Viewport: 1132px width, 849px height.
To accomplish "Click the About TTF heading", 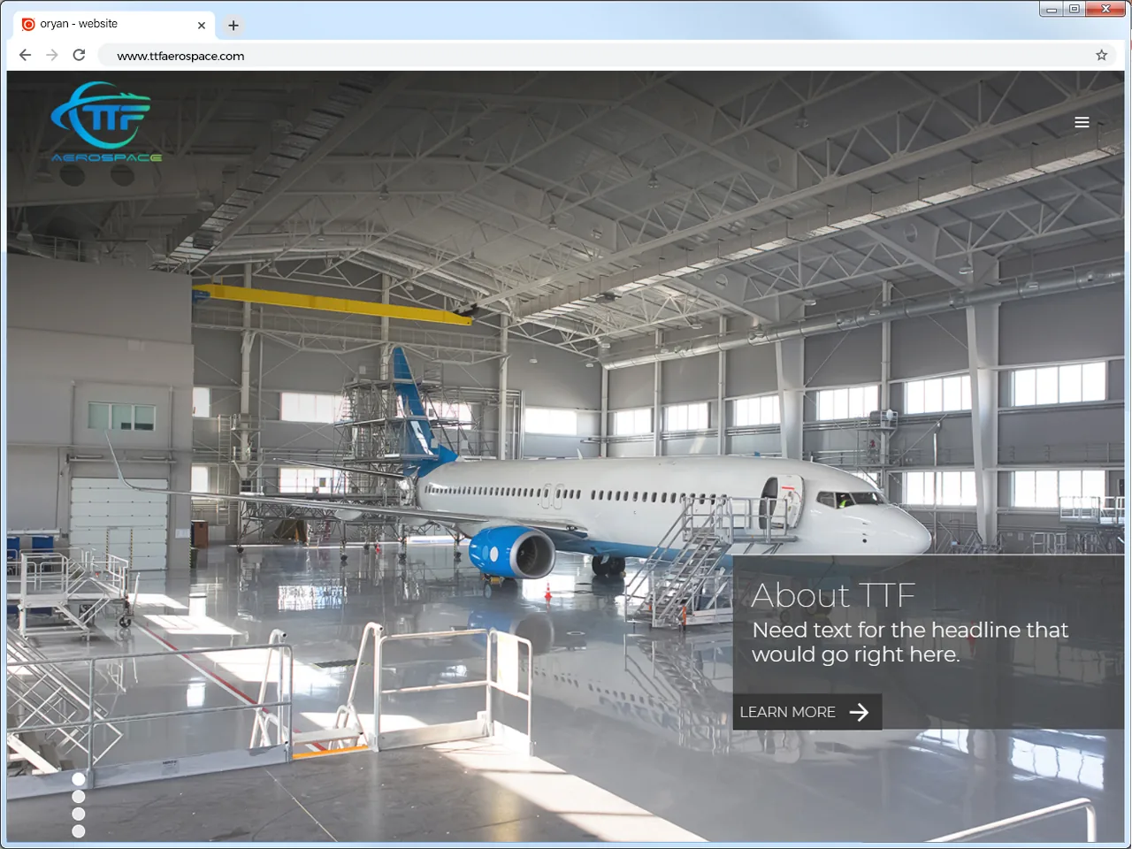I will (x=833, y=595).
